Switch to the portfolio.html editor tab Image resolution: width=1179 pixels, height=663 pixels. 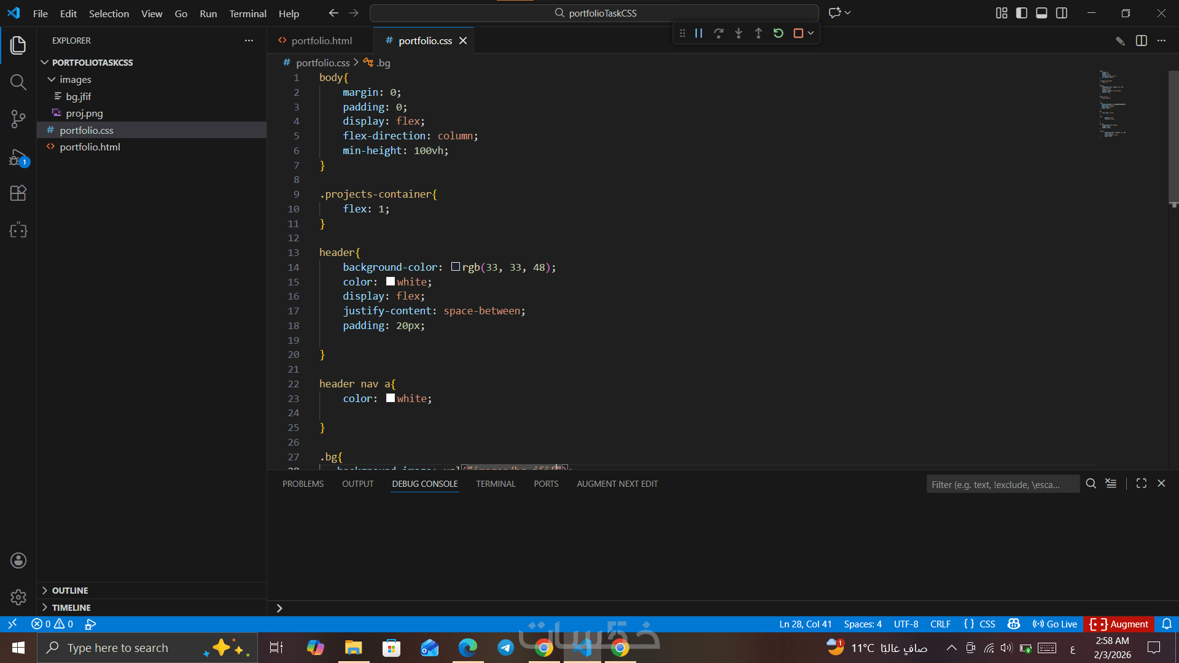point(321,41)
